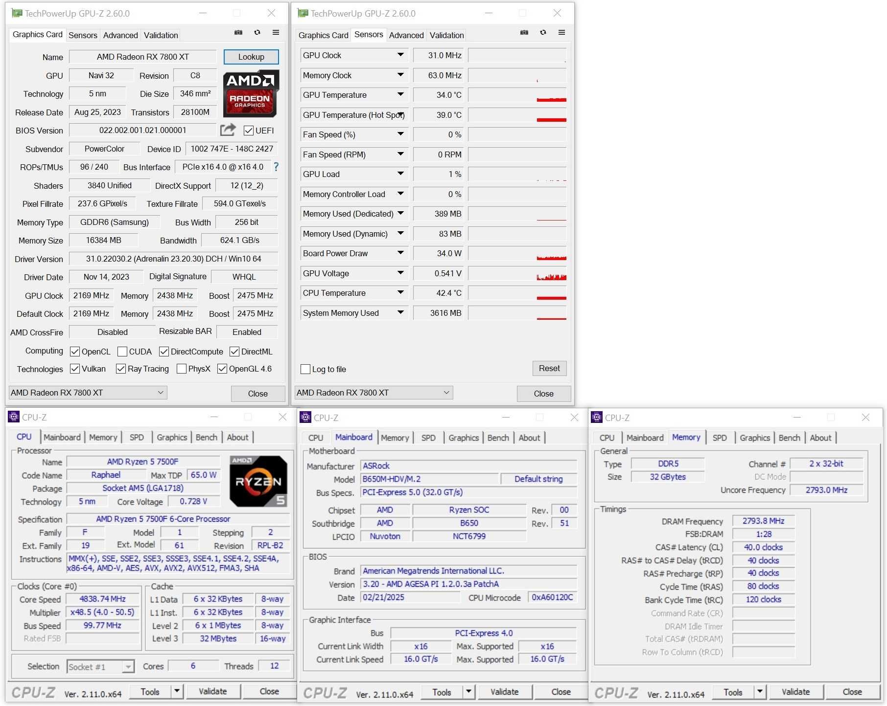Screen dimensions: 887x706
Task: Click the Specification field AMD Ryzen 5 7500F
Action: (178, 519)
